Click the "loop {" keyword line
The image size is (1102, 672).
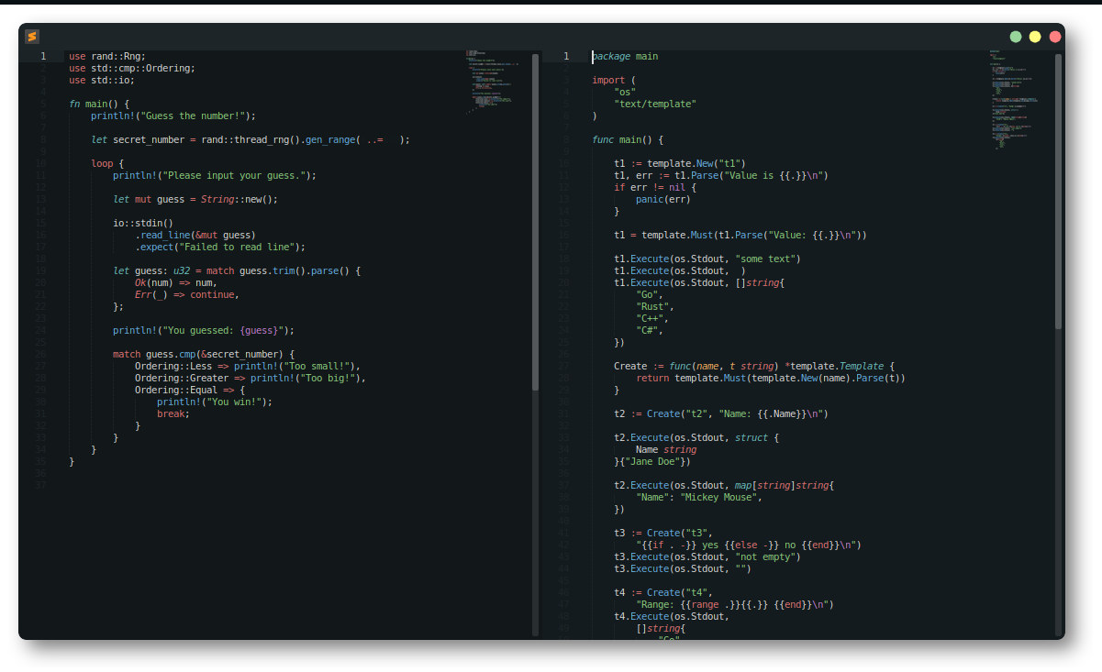tap(107, 163)
